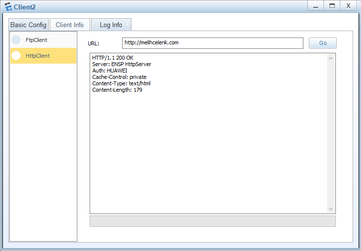Click the progress bar below the response box
The height and width of the screenshot is (251, 361).
[212, 221]
